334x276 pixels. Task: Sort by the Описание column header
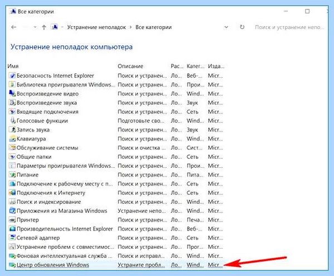point(130,66)
